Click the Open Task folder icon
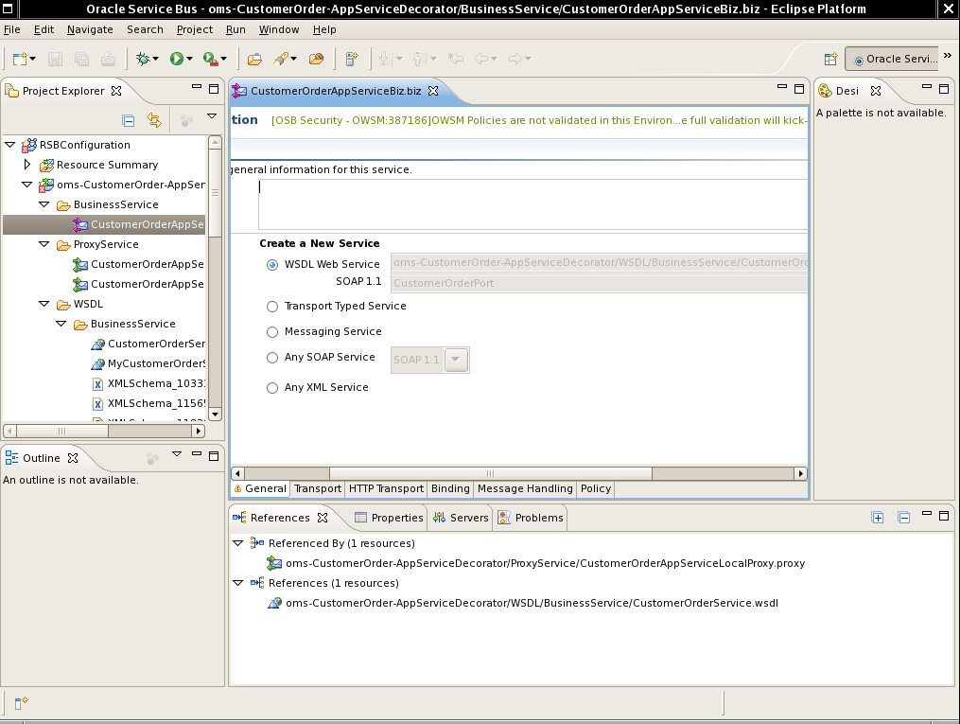This screenshot has width=960, height=724. point(316,59)
